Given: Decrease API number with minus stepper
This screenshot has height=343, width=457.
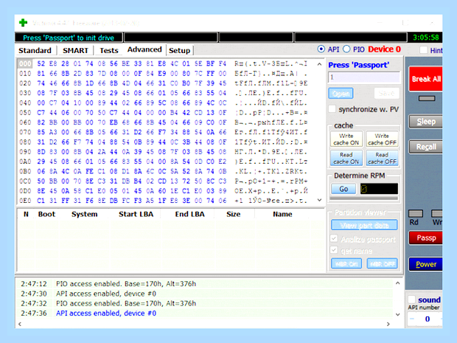Looking at the screenshot, I should (x=412, y=319).
